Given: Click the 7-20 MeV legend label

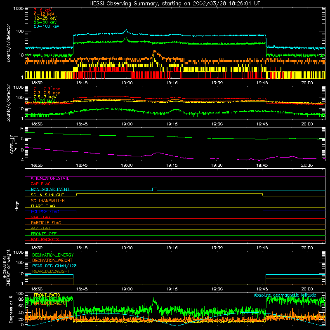Looking at the screenshot, I should [x=44, y=101].
